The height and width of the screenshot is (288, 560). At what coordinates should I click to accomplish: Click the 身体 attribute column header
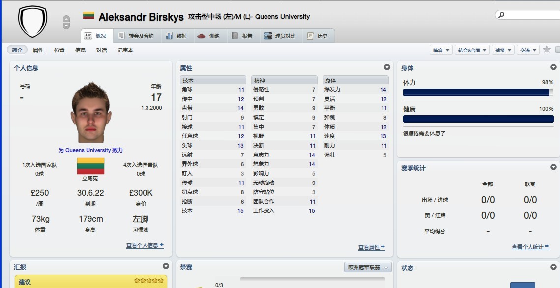click(355, 80)
